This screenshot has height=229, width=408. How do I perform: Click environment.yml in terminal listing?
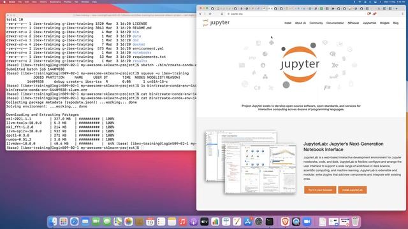click(x=148, y=48)
